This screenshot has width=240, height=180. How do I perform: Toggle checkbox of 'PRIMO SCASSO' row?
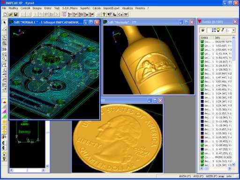click(x=202, y=157)
